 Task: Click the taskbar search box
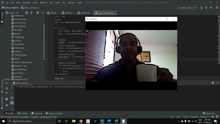(31, 121)
